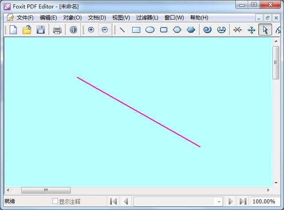
Task: Click the vertical scrollbar down arrow
Action: pos(276,183)
